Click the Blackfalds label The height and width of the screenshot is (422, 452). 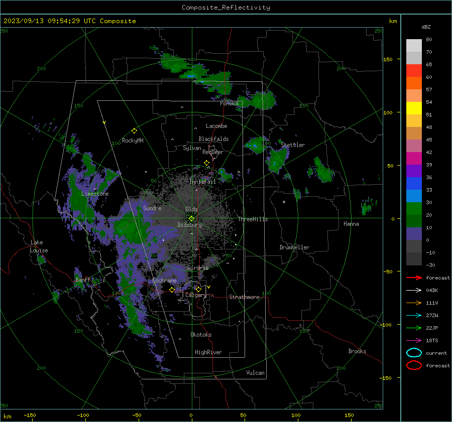point(213,139)
